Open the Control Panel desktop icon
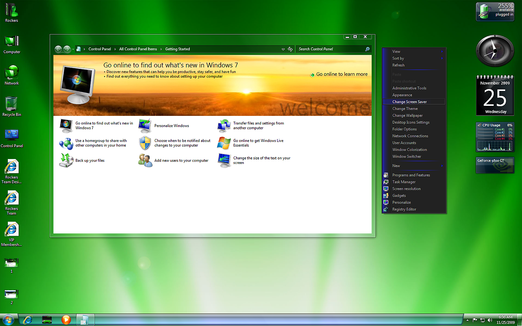522x326 pixels. [12, 138]
